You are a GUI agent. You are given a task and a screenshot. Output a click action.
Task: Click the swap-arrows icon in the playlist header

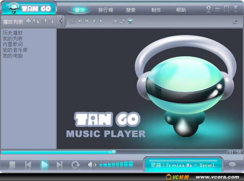[x=36, y=21]
